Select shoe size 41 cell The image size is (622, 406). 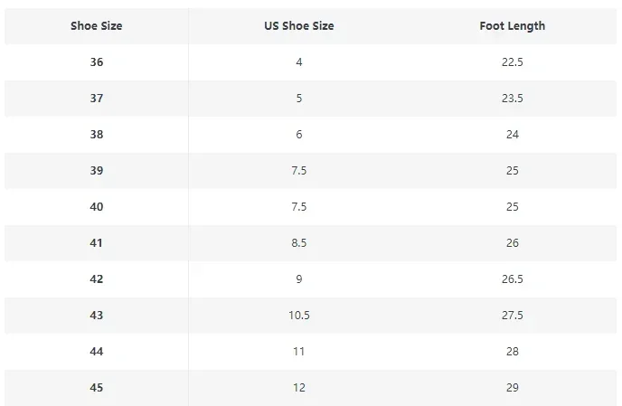(x=97, y=243)
